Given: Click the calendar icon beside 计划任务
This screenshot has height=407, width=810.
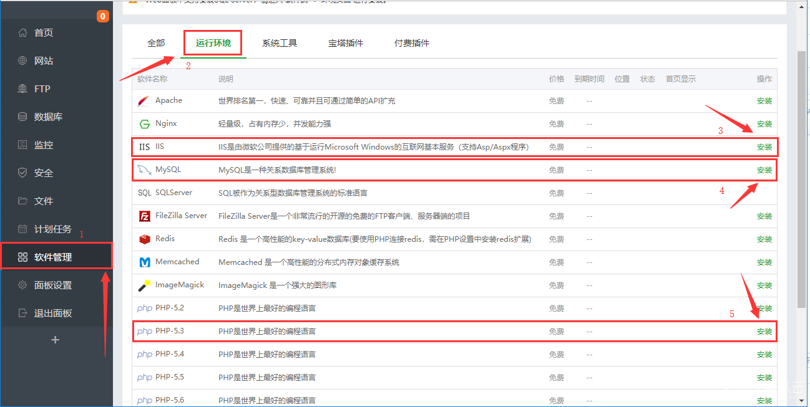Looking at the screenshot, I should coord(23,229).
